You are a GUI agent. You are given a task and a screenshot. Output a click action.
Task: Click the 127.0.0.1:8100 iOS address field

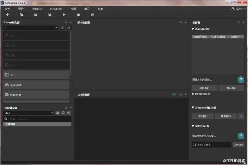[x=211, y=144]
